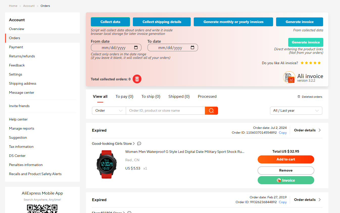Switch to the Shipped (0) tab

(x=179, y=97)
